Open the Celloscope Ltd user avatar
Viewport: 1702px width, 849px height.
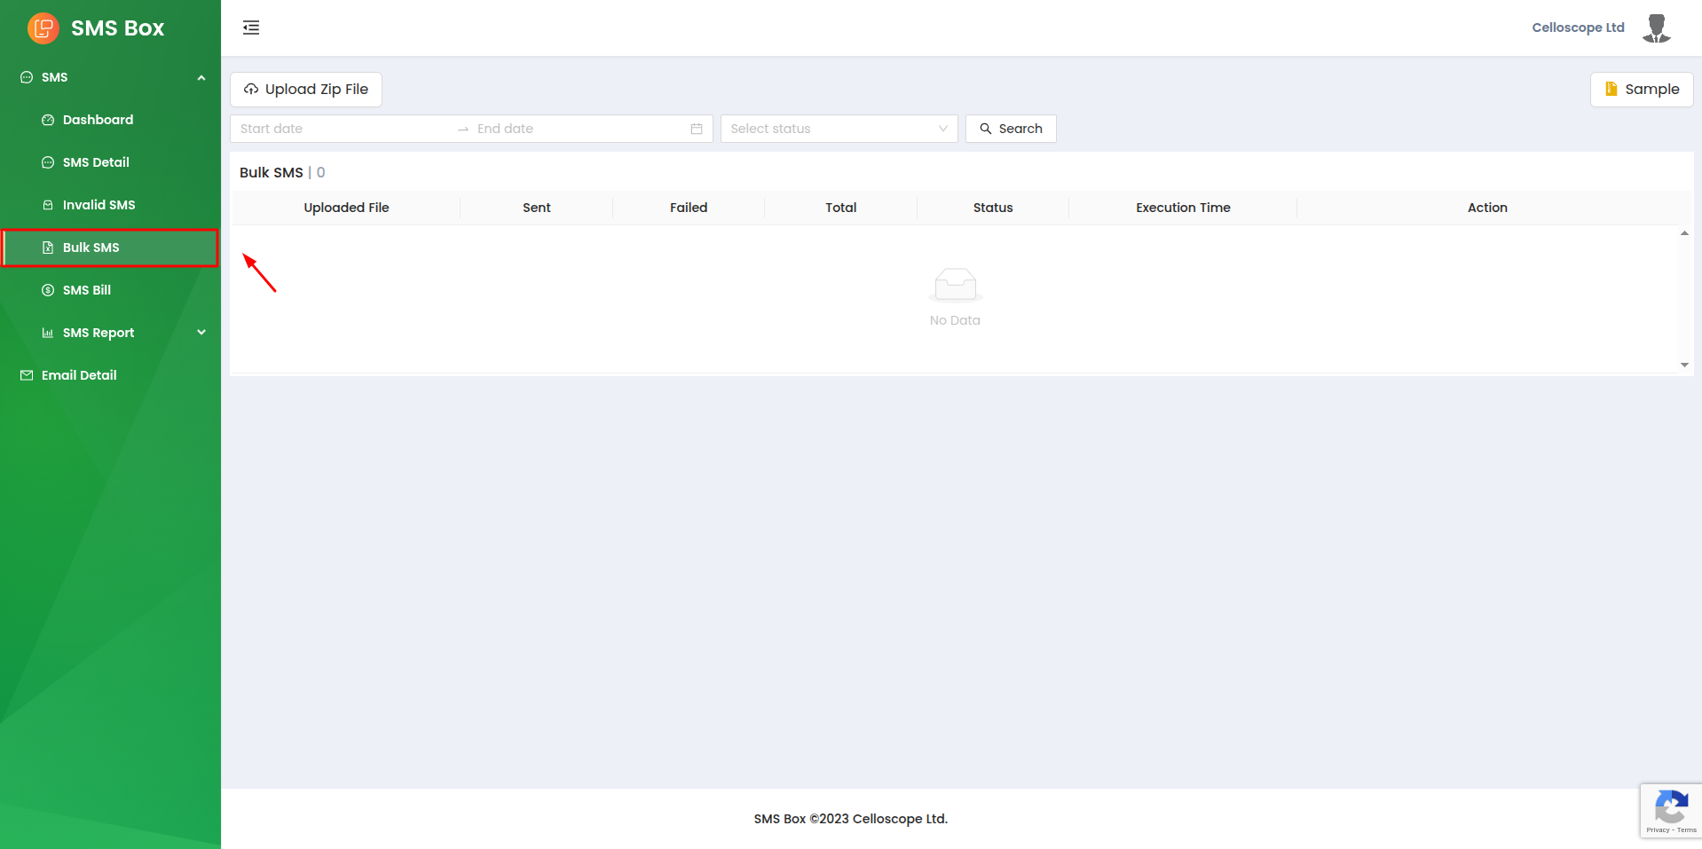point(1656,28)
